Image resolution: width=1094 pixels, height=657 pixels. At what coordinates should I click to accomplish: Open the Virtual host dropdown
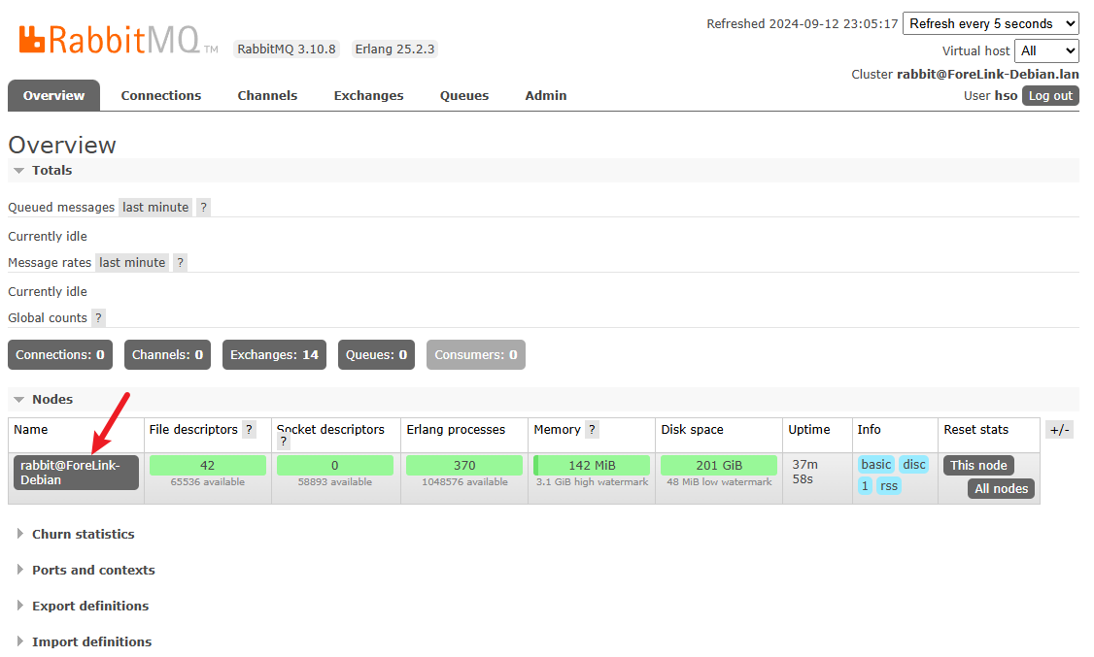[x=1045, y=50]
